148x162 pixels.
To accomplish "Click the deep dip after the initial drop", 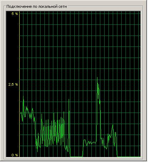I will tap(37, 151).
